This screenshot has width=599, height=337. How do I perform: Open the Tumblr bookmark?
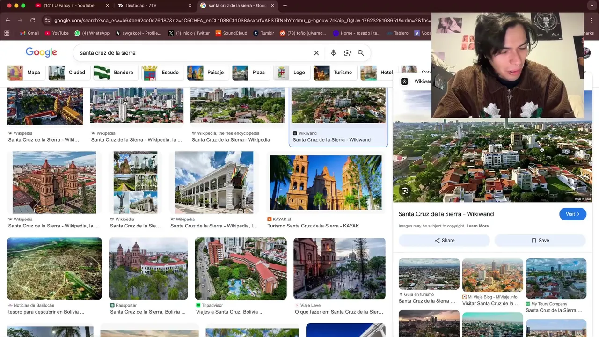[263, 33]
